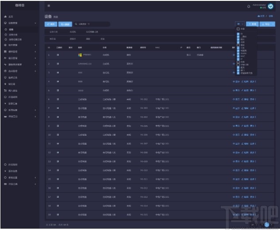This screenshot has width=280, height=230.
Task: Click the blue power icon beside Administrator
Action: tap(271, 6)
